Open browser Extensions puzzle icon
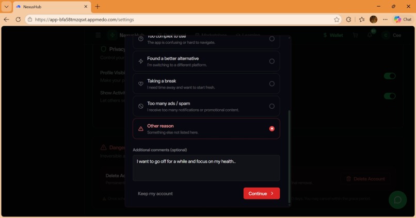The height and width of the screenshot is (218, 416). 348,20
